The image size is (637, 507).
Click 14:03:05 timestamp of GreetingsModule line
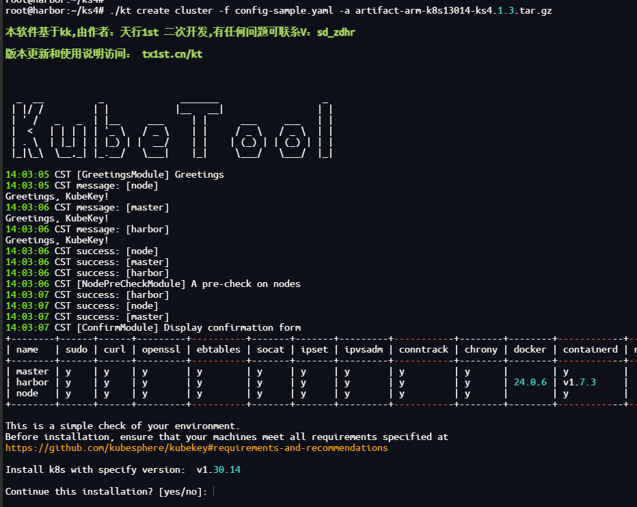tap(27, 174)
